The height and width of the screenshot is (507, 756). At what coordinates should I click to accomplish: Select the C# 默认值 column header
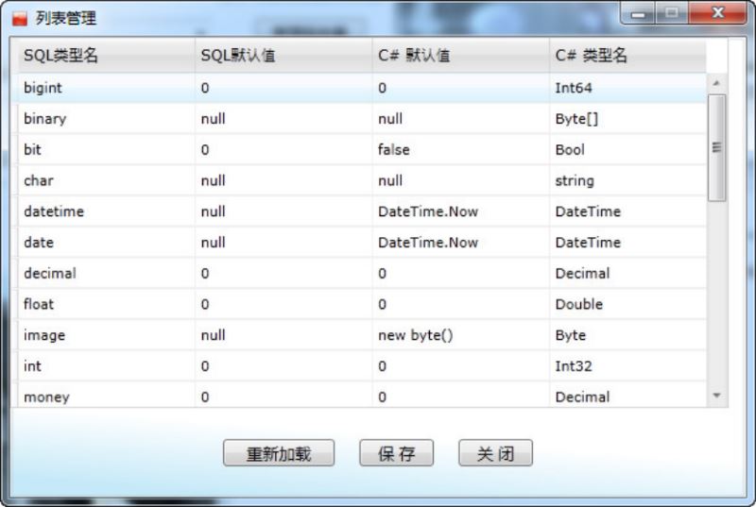[x=414, y=56]
